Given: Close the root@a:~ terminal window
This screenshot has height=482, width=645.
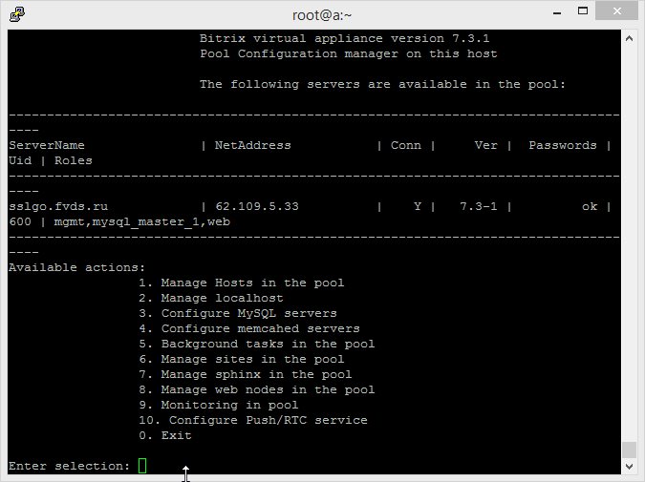Looking at the screenshot, I should 616,11.
